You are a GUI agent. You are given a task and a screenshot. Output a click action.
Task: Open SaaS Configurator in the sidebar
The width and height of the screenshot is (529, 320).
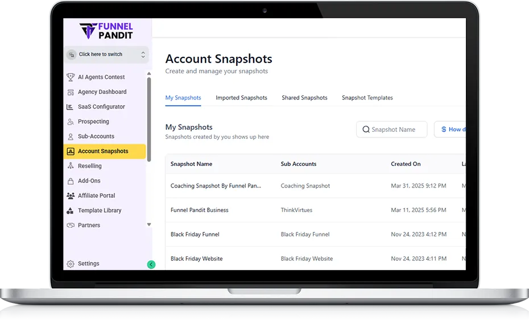point(101,107)
